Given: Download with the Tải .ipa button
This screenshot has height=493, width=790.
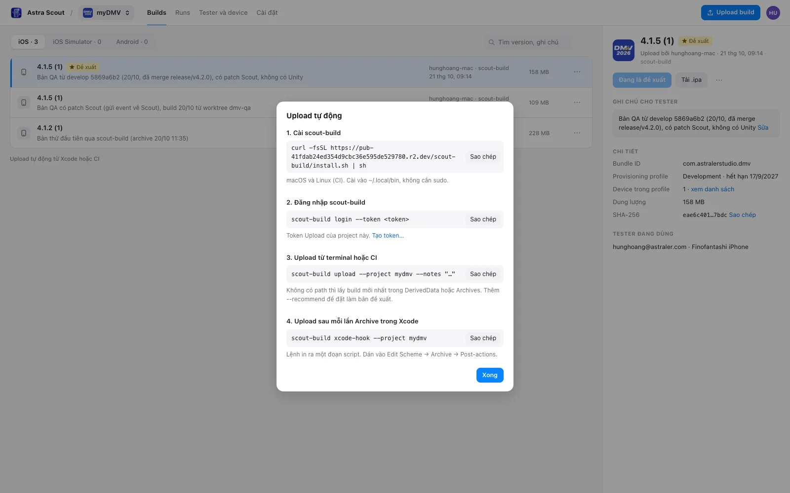Looking at the screenshot, I should point(691,80).
